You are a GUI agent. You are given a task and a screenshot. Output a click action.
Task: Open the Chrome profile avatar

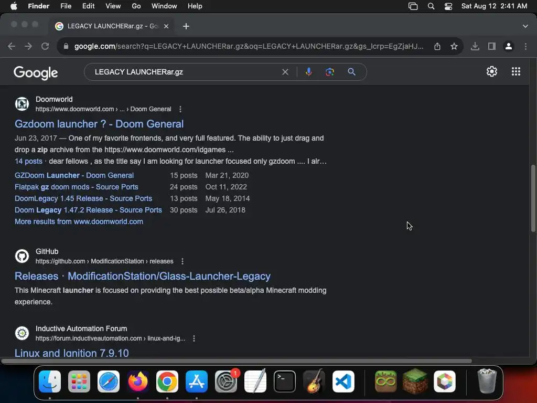point(509,46)
